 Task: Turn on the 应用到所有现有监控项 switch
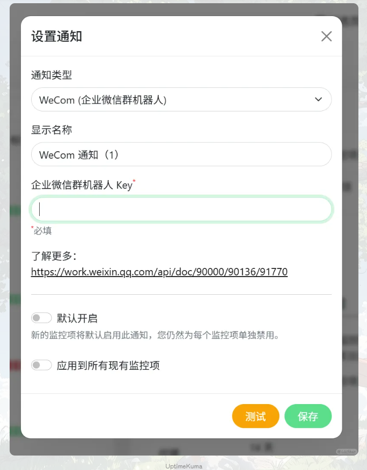(41, 365)
